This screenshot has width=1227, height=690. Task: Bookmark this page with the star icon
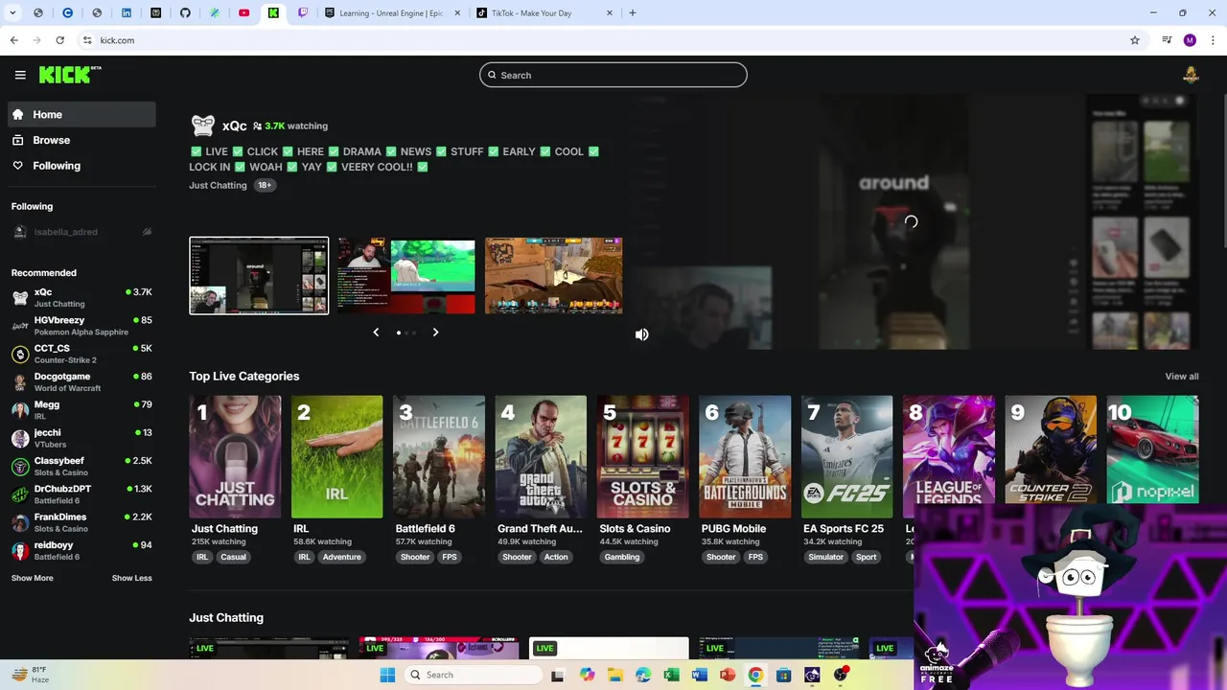click(x=1135, y=40)
